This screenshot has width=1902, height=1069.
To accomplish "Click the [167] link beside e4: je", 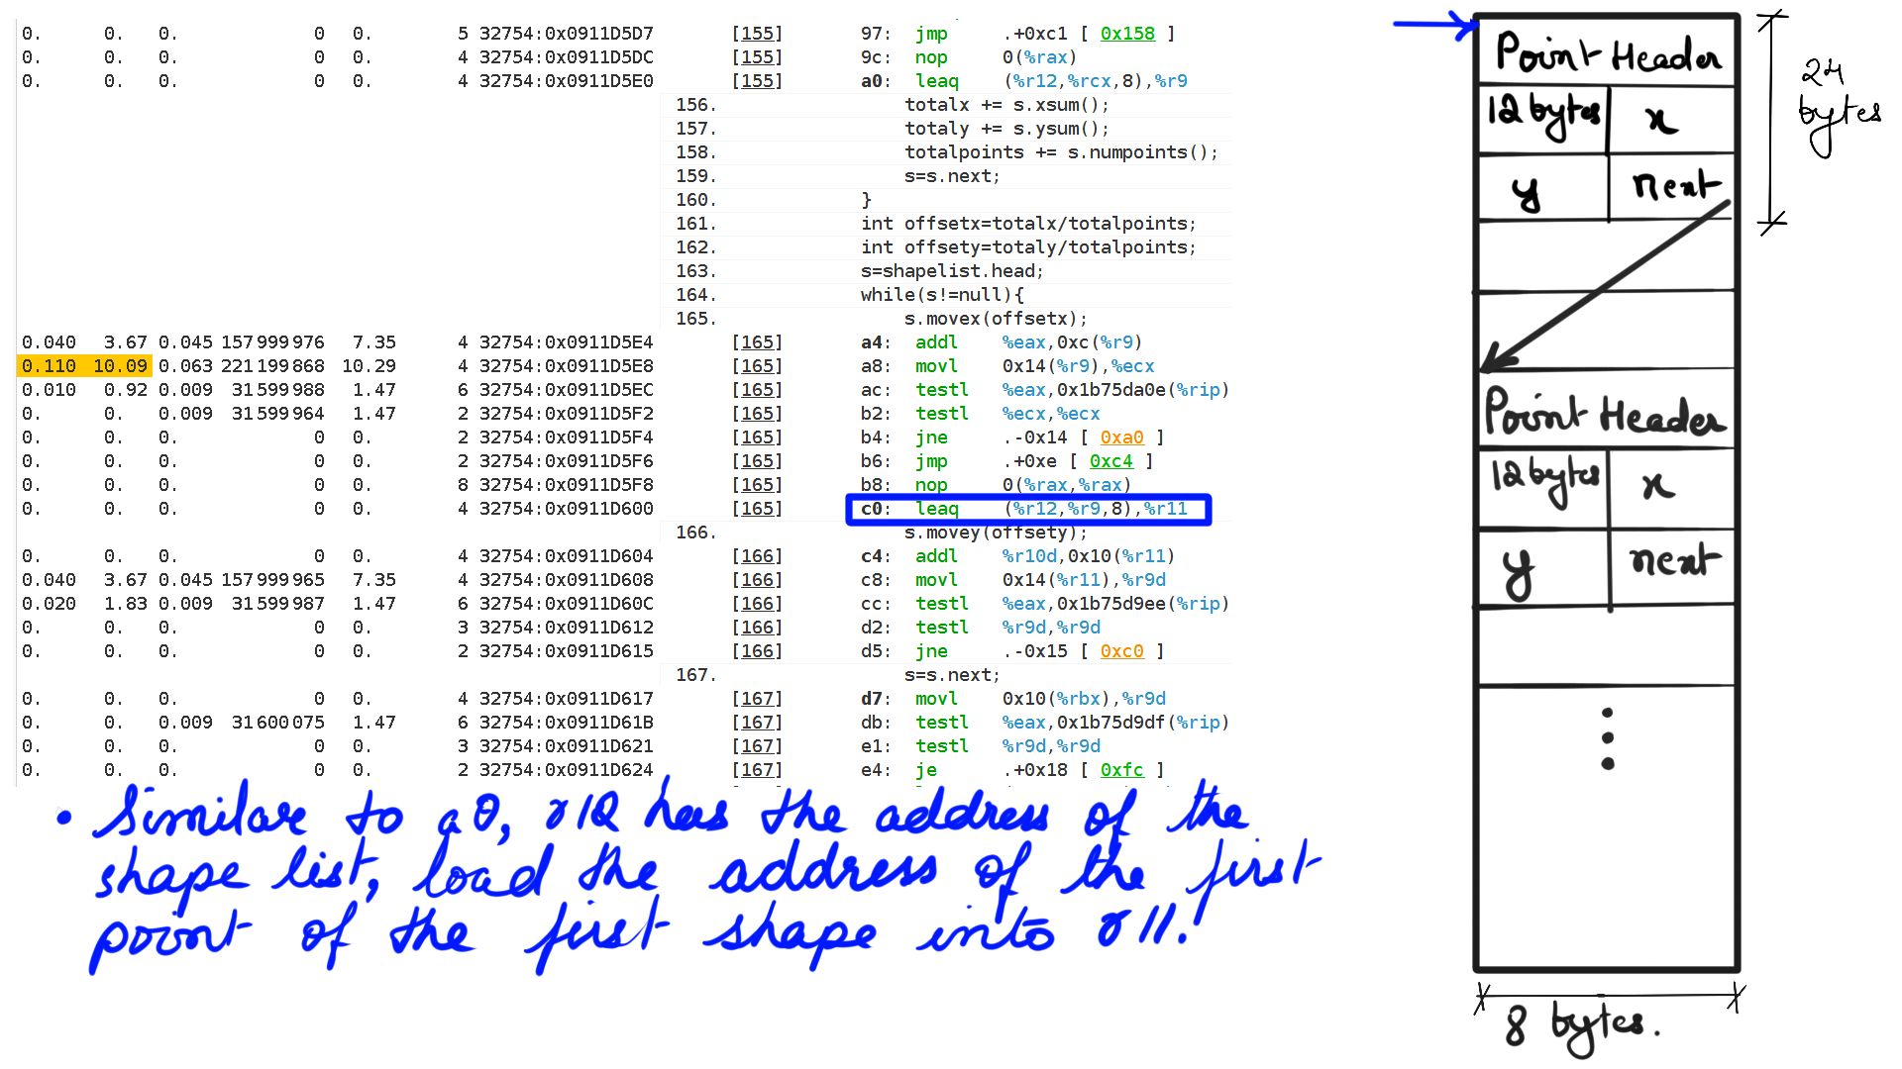I will tap(757, 770).
